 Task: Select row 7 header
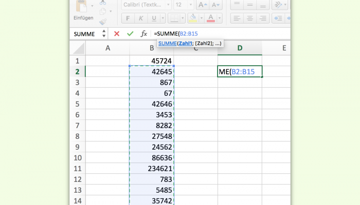[x=77, y=126]
